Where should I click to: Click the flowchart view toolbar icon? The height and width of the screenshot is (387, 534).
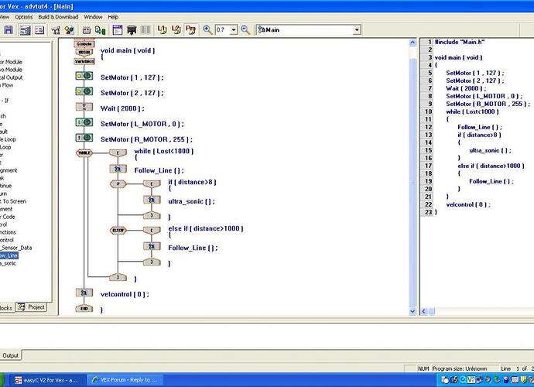tap(25, 30)
